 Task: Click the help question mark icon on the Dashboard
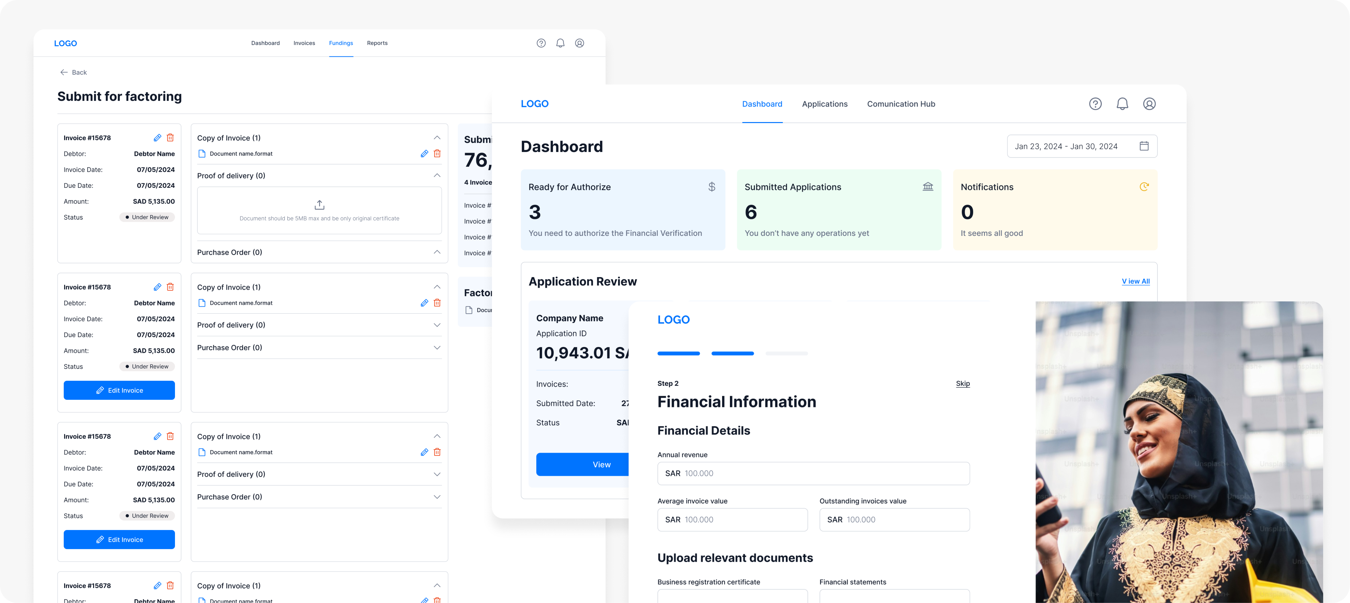1095,103
